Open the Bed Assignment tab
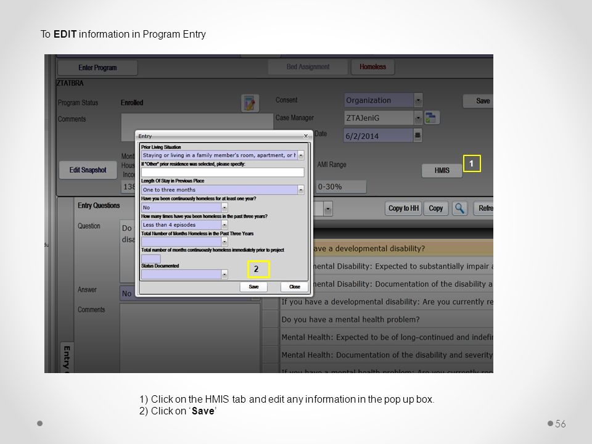592x444 pixels. 308,67
